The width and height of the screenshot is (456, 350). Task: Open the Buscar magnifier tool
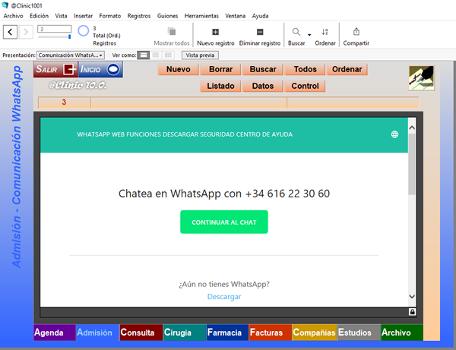coord(296,32)
